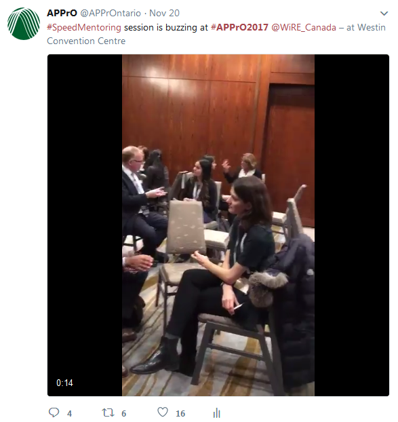The height and width of the screenshot is (422, 398).
Task: Click the retweet count number 6
Action: click(123, 413)
